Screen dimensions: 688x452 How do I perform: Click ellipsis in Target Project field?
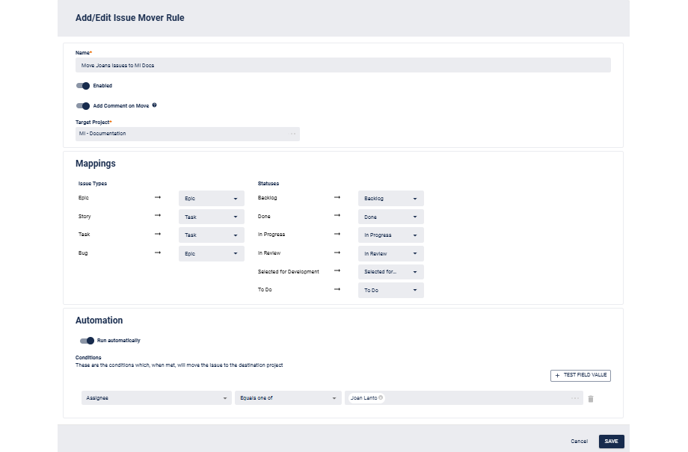click(x=292, y=134)
